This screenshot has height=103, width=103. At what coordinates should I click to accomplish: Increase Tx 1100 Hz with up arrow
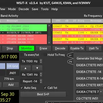pyautogui.click(x=41, y=60)
